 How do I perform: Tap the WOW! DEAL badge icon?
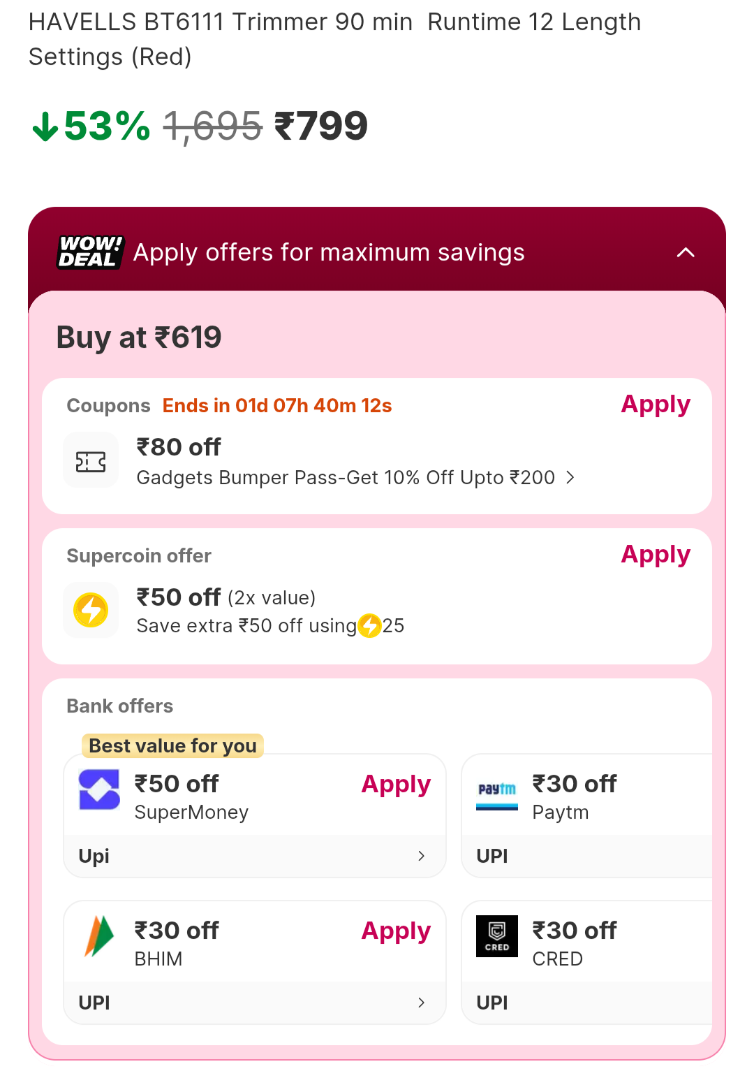click(x=90, y=252)
